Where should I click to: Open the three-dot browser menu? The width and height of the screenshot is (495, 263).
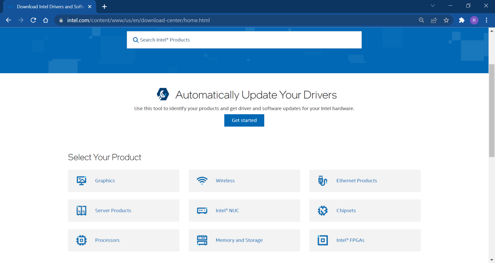pos(487,20)
